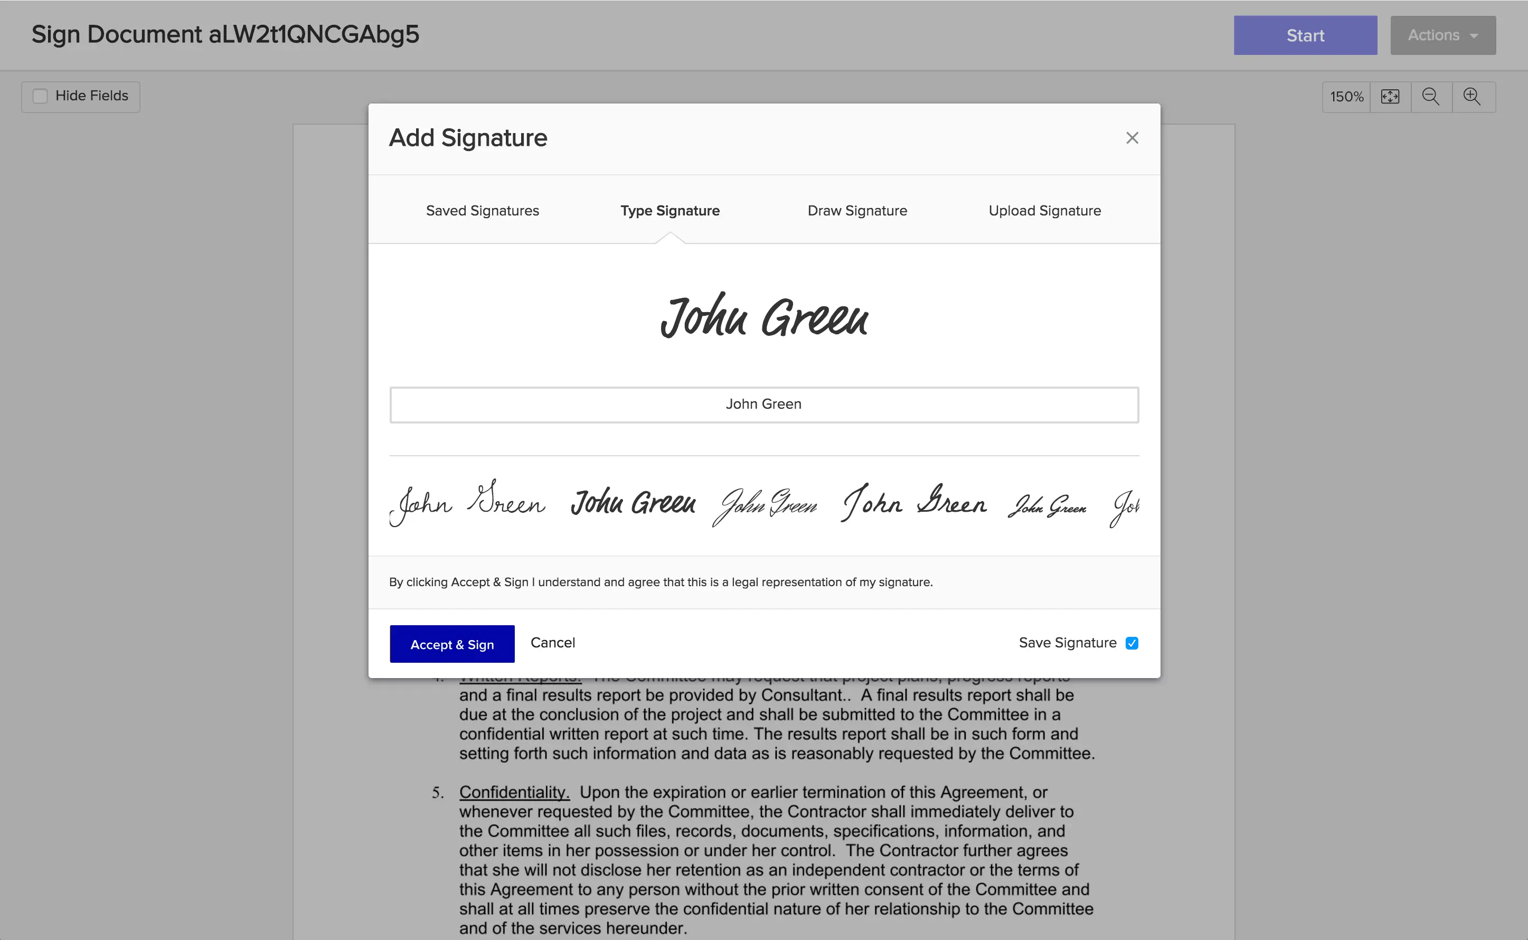Edit the typed name input field
Viewport: 1528px width, 940px height.
point(763,403)
